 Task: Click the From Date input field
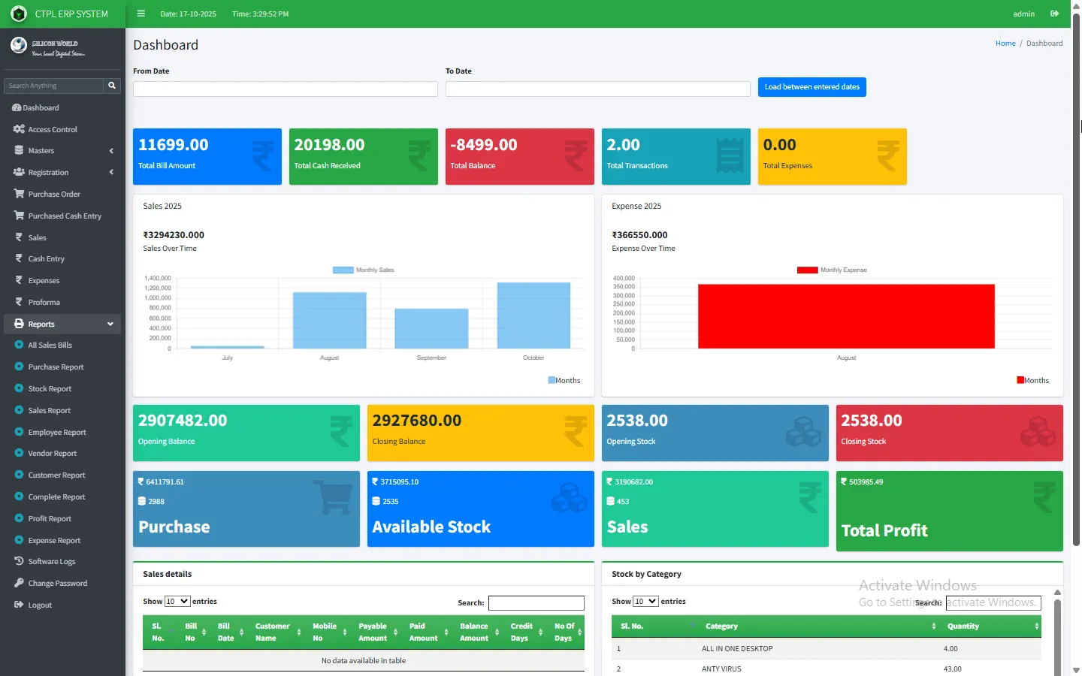tap(286, 89)
